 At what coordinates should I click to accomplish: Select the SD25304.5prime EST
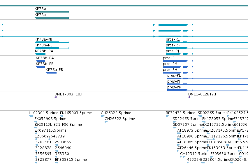click(x=203, y=163)
